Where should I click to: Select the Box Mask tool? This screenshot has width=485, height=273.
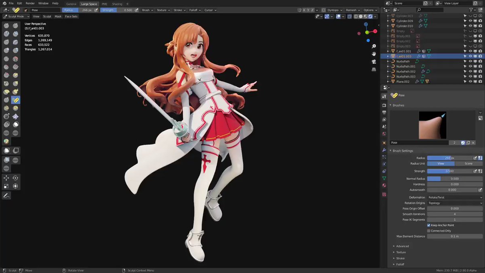[6, 150]
